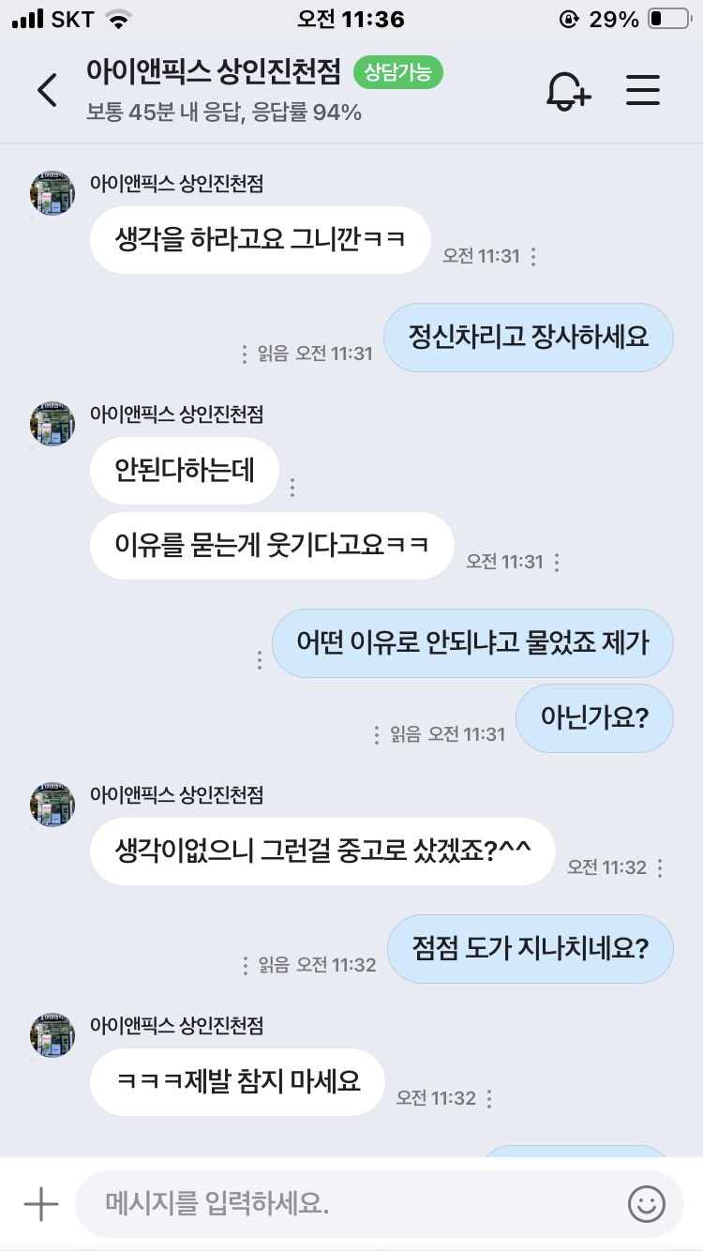Tap the notification bell plus icon
This screenshot has width=703, height=1251.
pyautogui.click(x=568, y=90)
